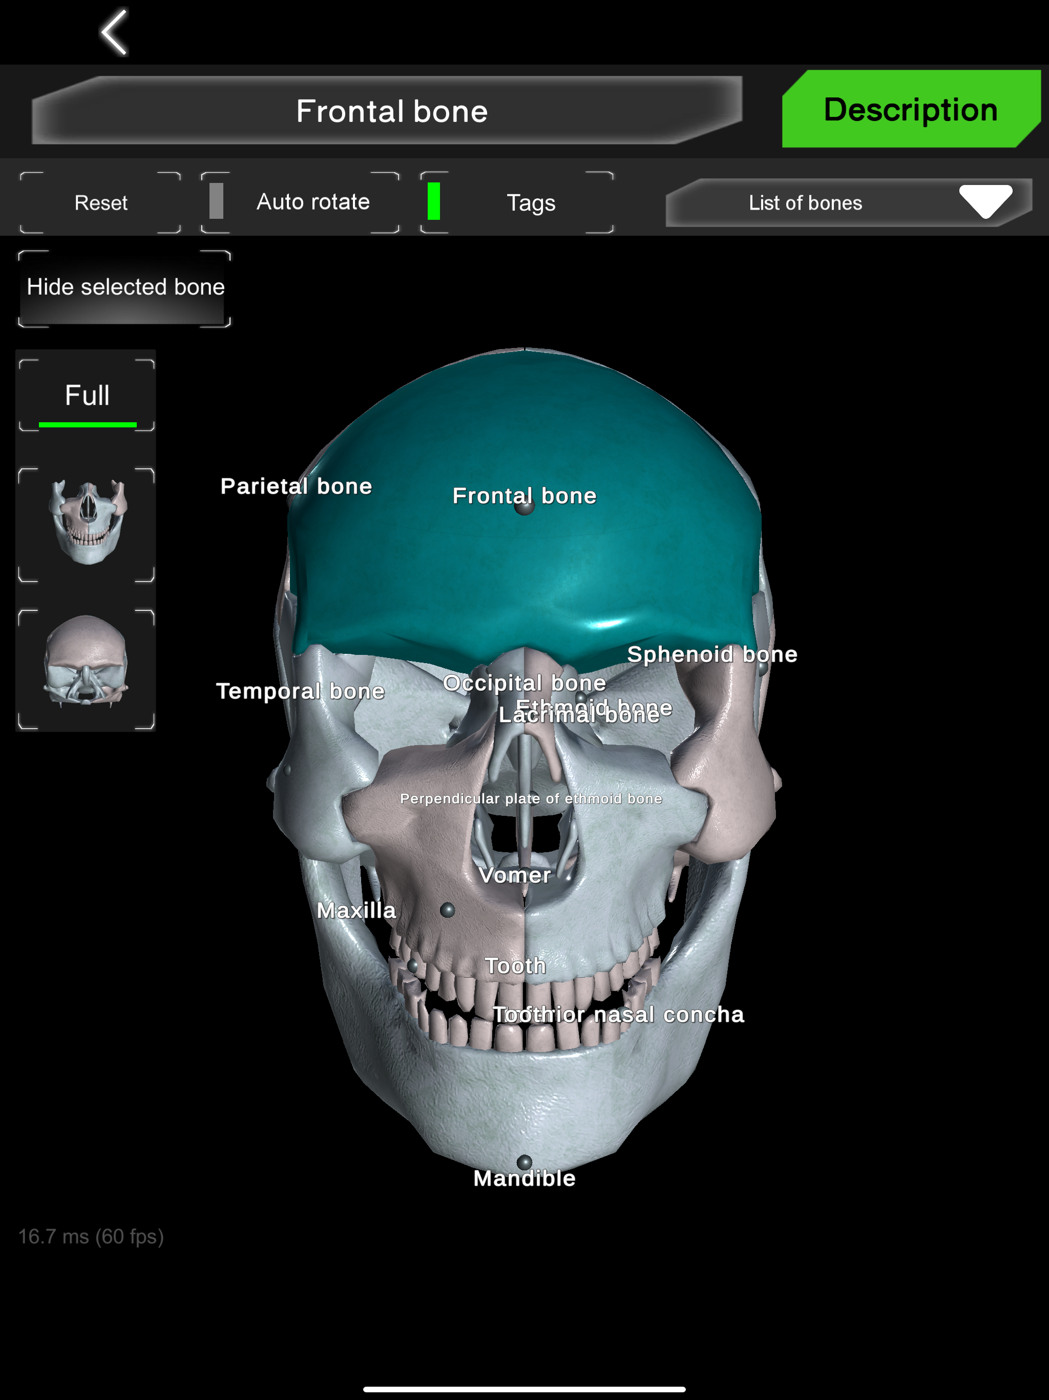Screen dimensions: 1049x1400
Task: Select the cranium-only skull thumbnail
Action: 87,668
